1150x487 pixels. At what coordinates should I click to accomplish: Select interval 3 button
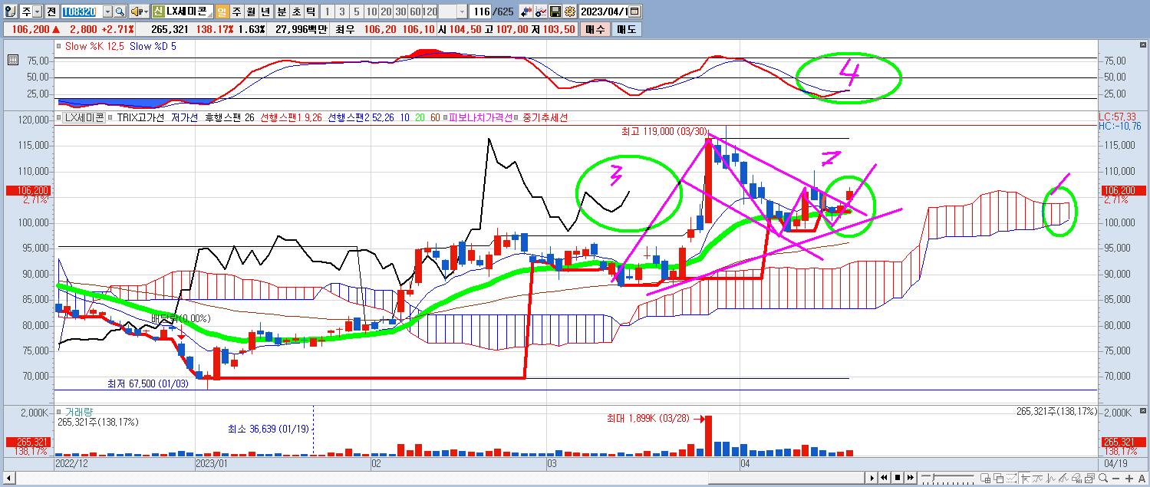click(342, 12)
